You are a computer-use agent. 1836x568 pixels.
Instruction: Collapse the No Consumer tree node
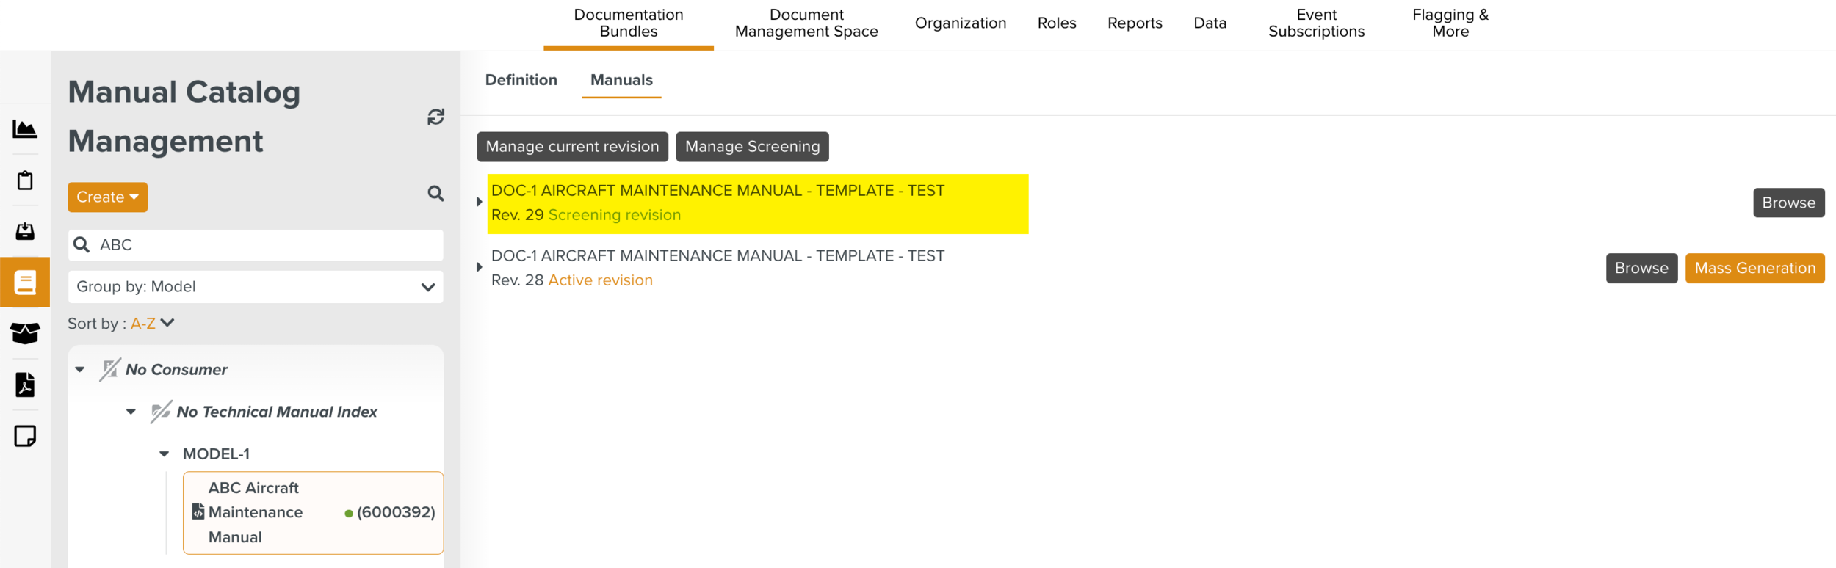click(x=80, y=370)
